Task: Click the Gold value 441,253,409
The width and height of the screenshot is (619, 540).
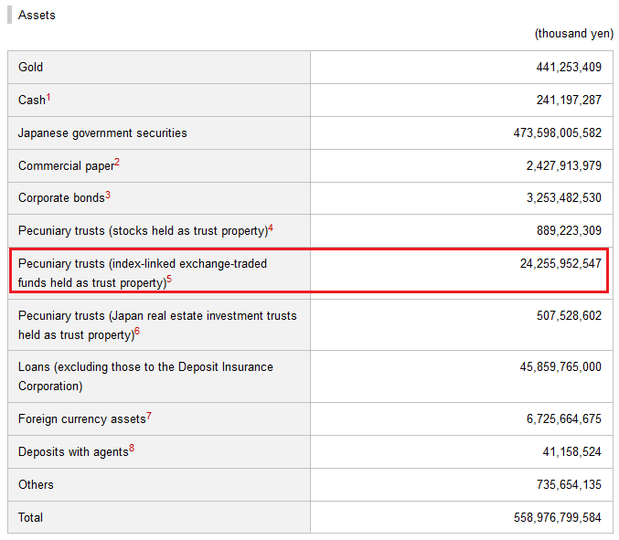Action: [569, 68]
